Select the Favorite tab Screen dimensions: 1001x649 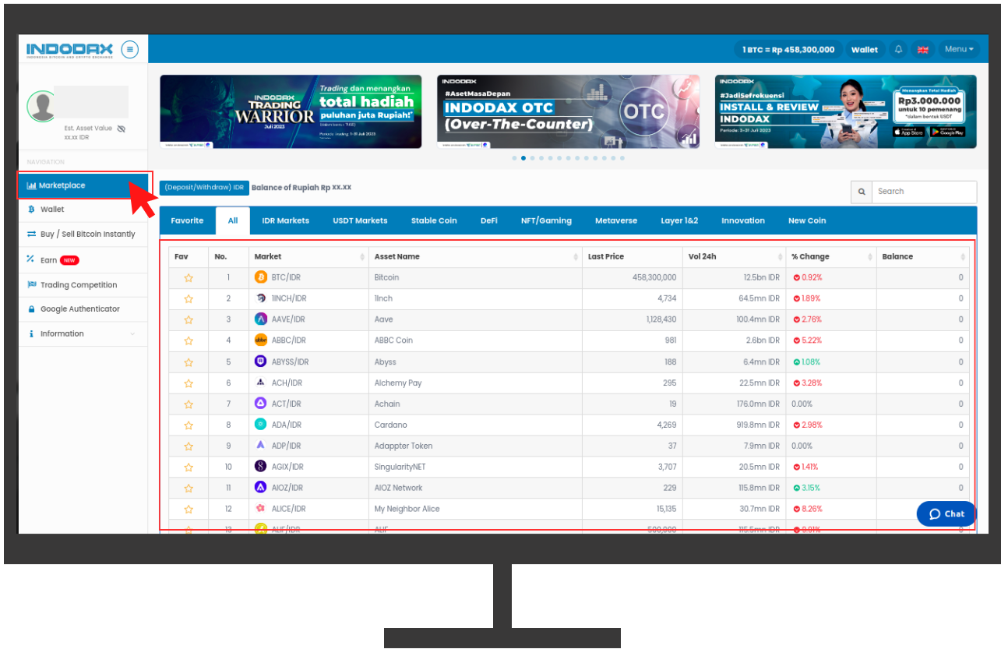pos(187,220)
